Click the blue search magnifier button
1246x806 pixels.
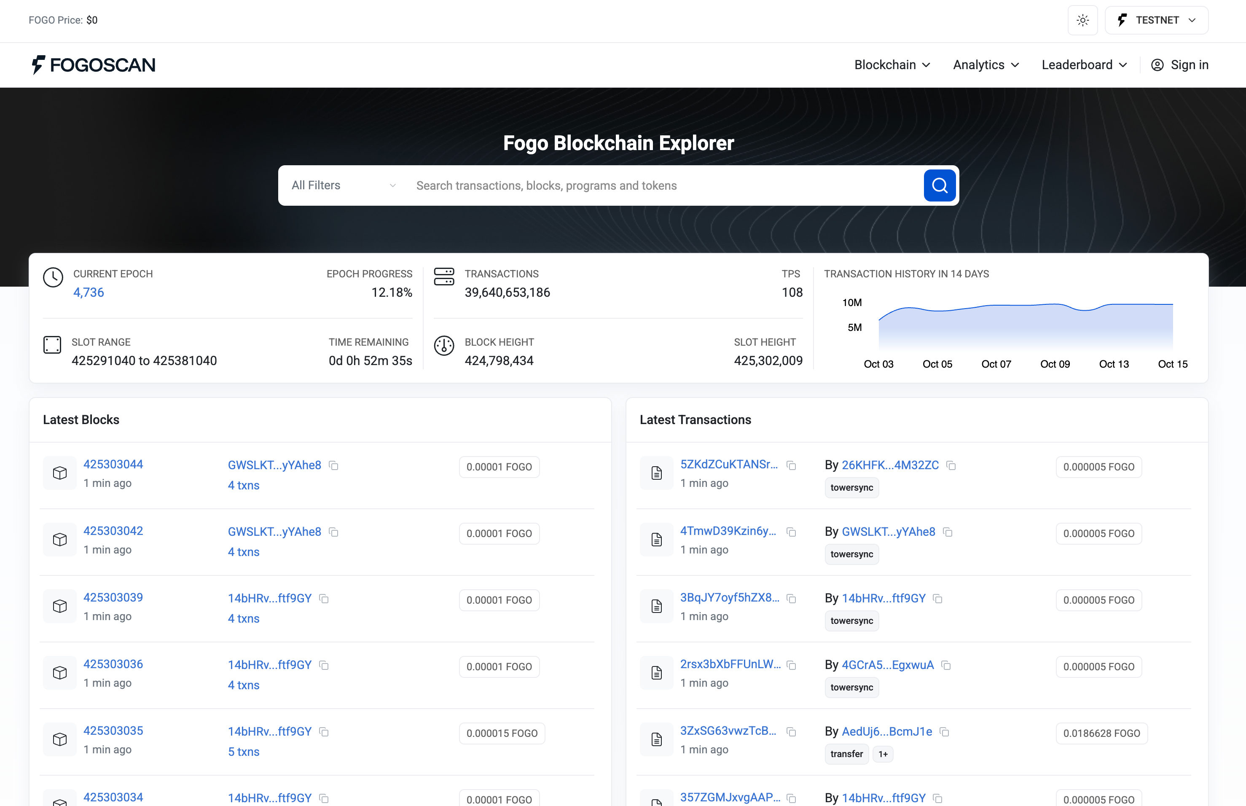pos(939,185)
